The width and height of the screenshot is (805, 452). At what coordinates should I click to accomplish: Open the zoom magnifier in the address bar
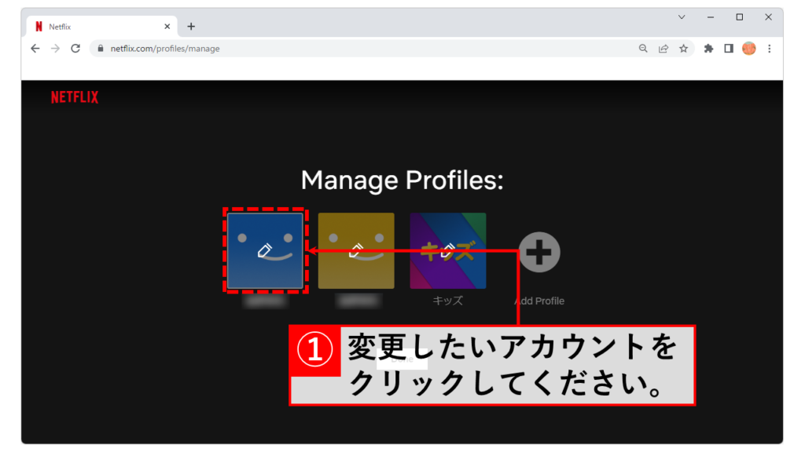pyautogui.click(x=643, y=49)
